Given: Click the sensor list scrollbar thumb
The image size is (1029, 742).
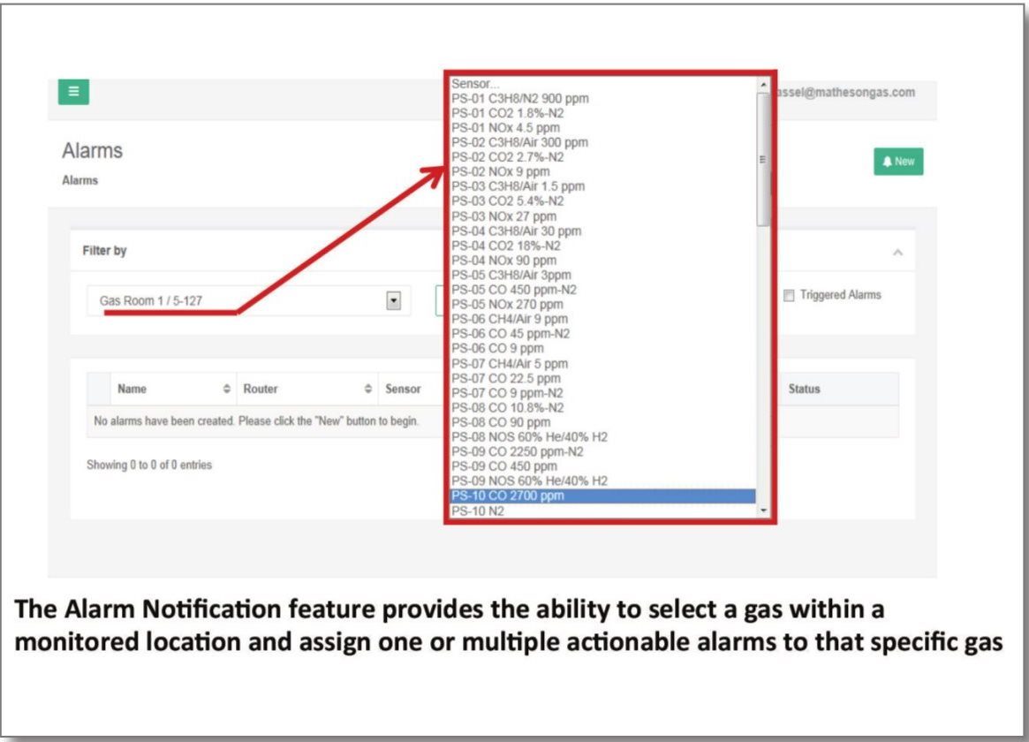Looking at the screenshot, I should point(763,159).
